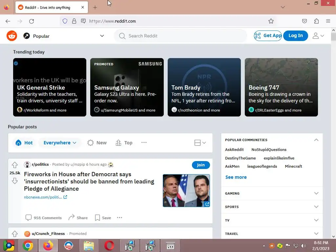Open the UK General Strike trending card
The height and width of the screenshot is (252, 336).
[50, 87]
